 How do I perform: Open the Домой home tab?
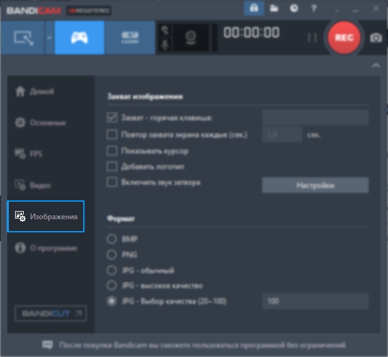click(34, 91)
